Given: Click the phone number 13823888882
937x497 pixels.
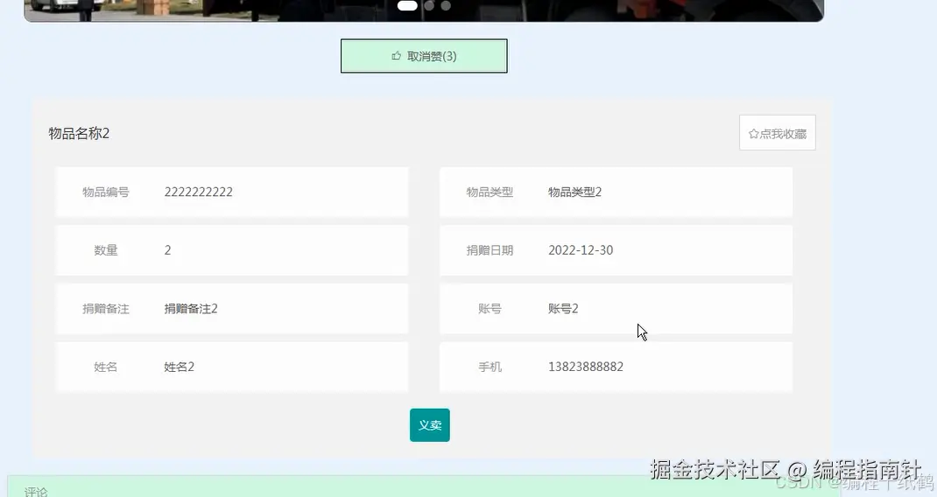Looking at the screenshot, I should pyautogui.click(x=586, y=367).
